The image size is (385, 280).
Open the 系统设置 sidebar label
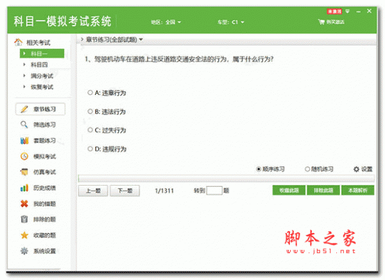pyautogui.click(x=45, y=251)
